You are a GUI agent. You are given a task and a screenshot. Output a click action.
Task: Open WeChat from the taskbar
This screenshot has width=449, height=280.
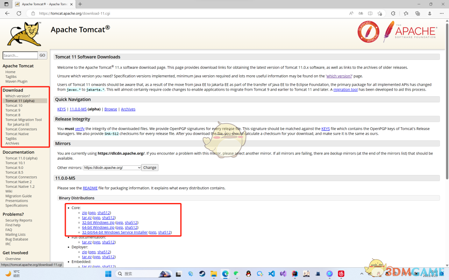(x=236, y=274)
